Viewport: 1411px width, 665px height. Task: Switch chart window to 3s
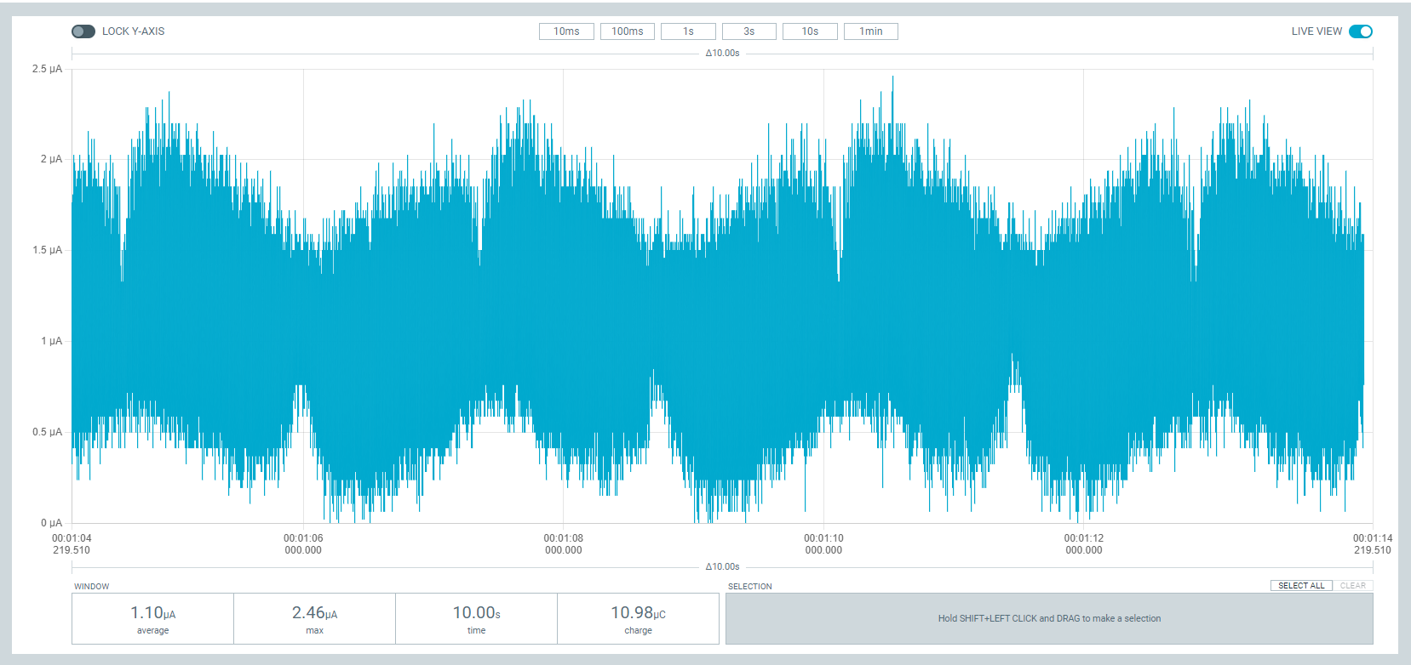coord(749,31)
